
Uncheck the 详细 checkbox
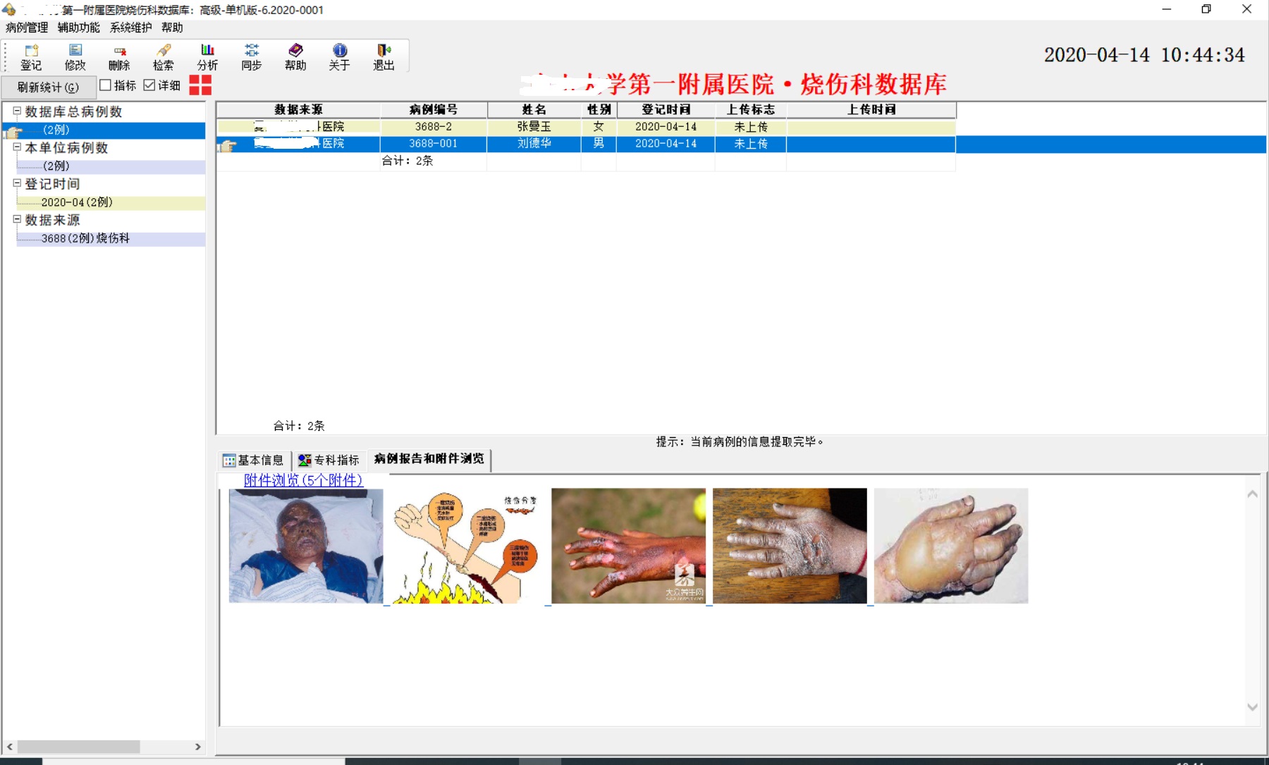pyautogui.click(x=149, y=85)
